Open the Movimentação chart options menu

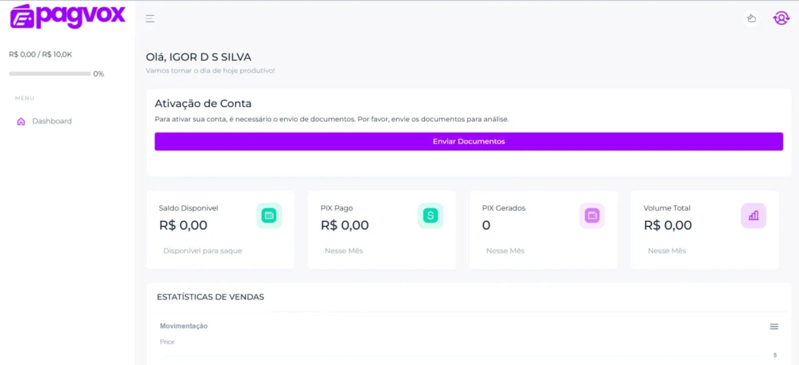click(774, 327)
